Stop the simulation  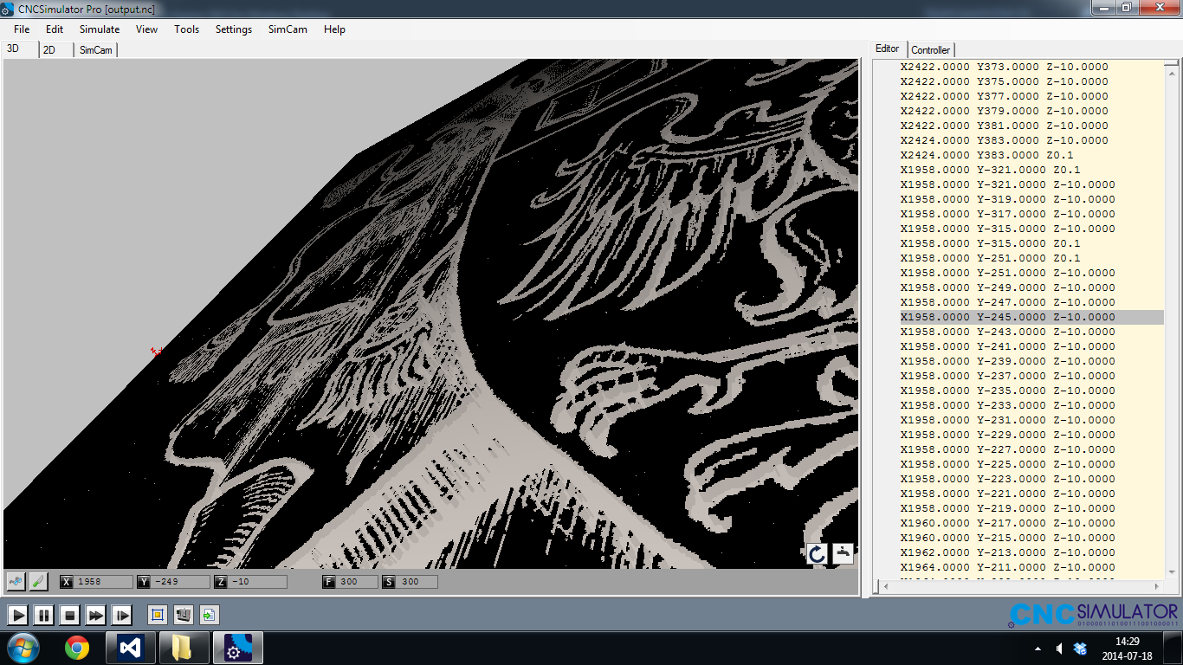(69, 616)
